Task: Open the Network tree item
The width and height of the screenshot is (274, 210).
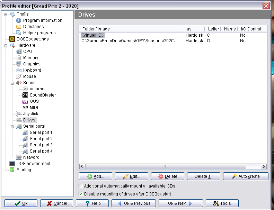Action: 31,157
